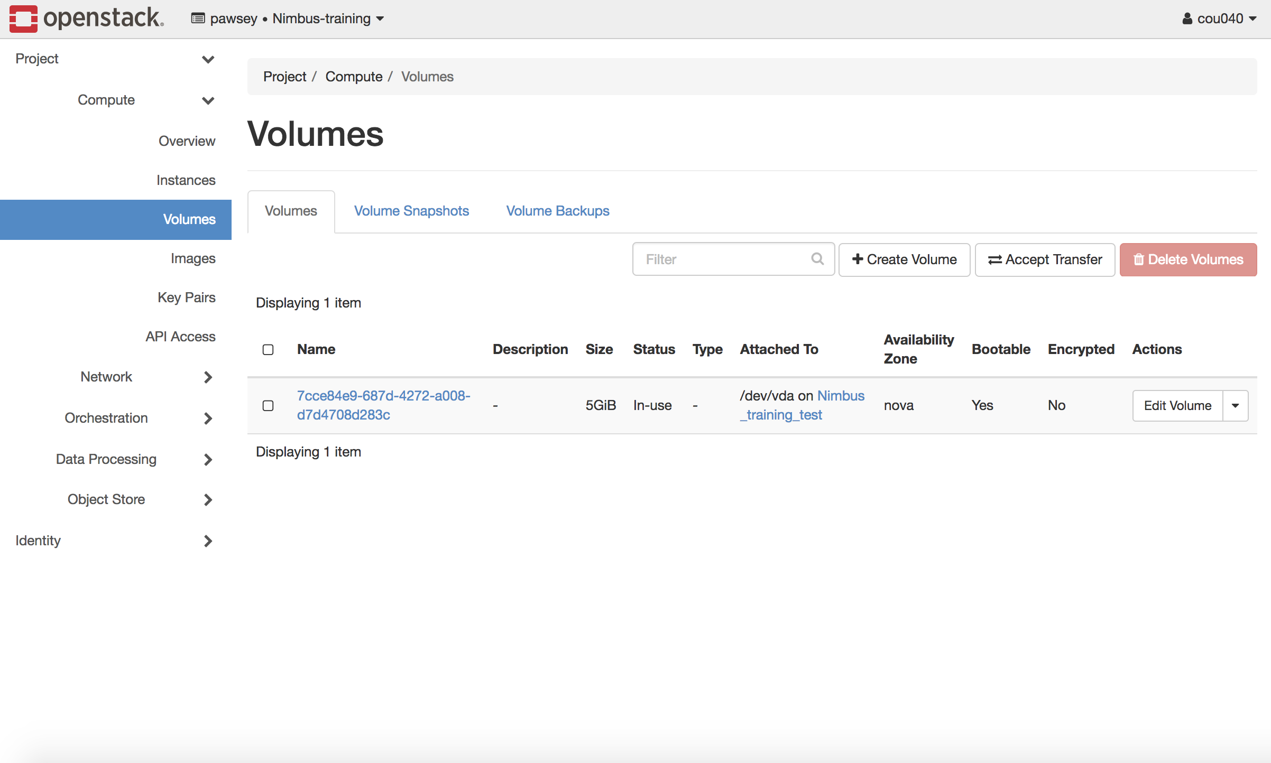Switch to the Volume Snapshots tab

tap(411, 210)
